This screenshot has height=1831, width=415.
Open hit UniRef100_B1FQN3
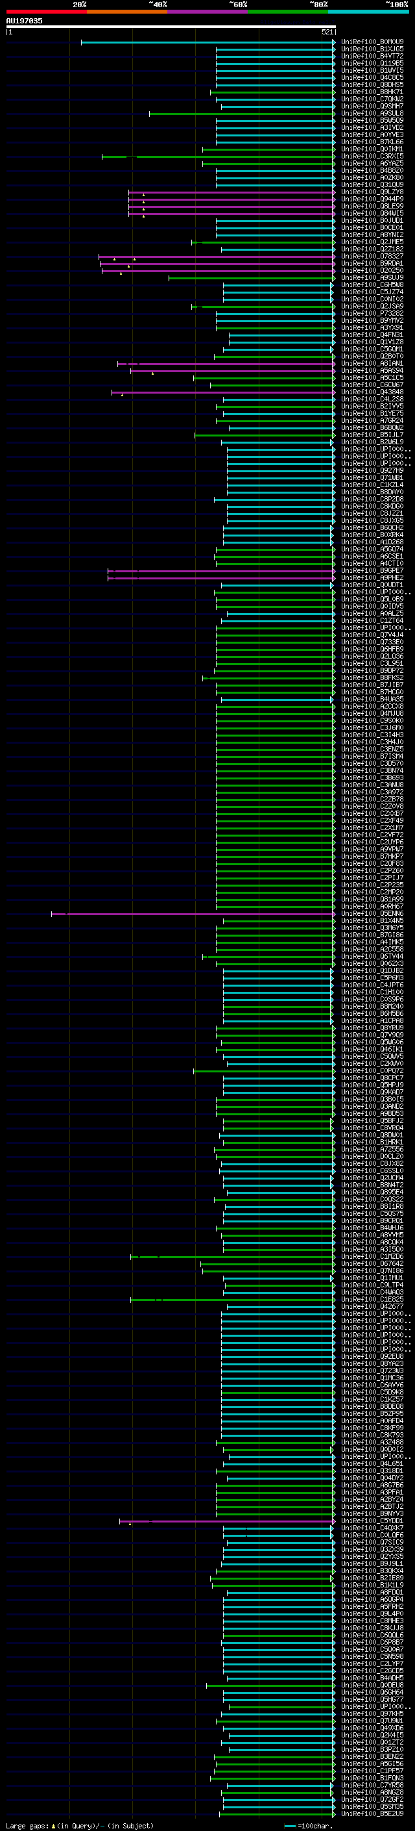pos(372,1778)
